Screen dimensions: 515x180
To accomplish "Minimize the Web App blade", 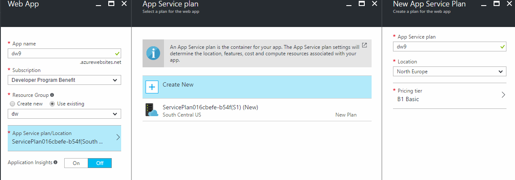I will [x=98, y=4].
